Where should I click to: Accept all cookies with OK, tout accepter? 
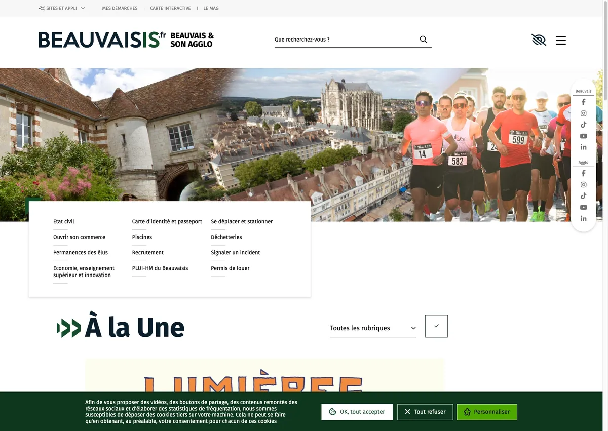357,412
